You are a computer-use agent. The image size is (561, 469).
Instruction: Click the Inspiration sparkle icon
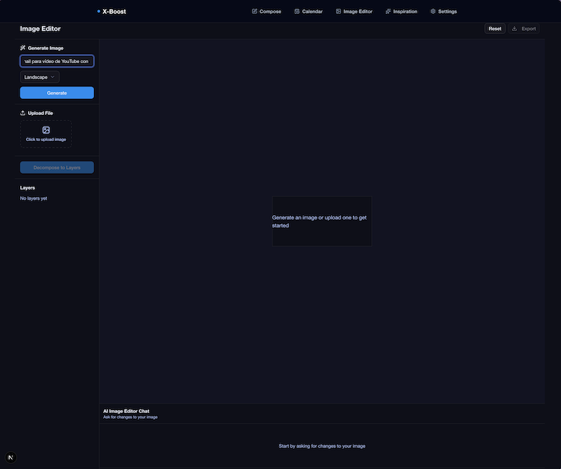point(388,11)
